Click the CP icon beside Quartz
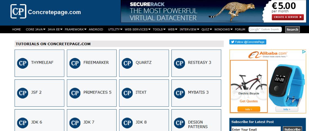The height and width of the screenshot is (131, 309). click(x=127, y=63)
